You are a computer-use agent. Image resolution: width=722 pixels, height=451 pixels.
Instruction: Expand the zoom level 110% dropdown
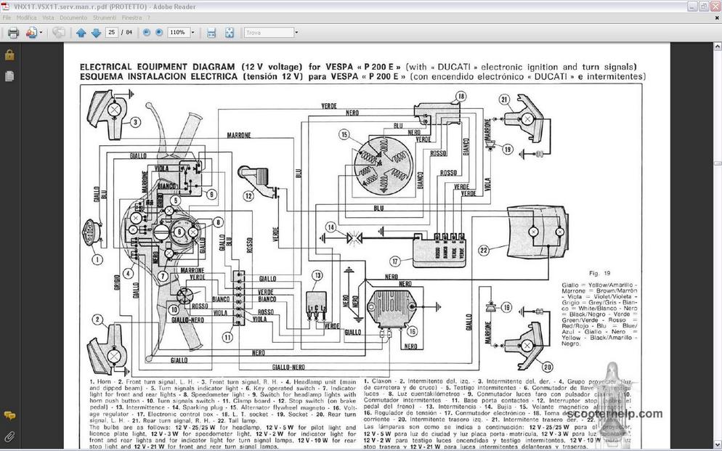(192, 33)
